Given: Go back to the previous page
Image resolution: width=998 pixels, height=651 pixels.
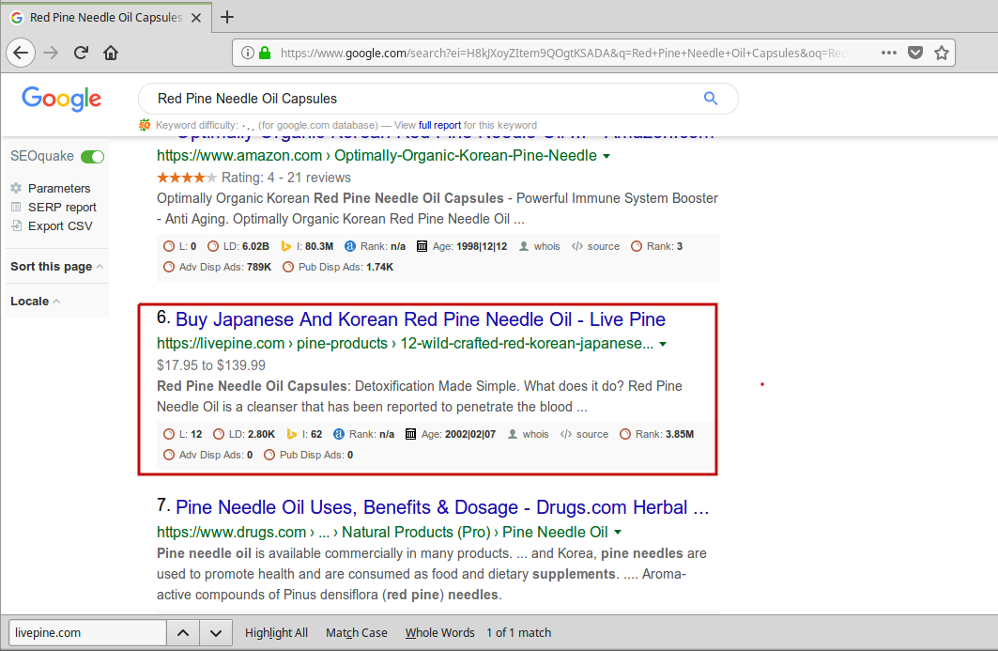Looking at the screenshot, I should point(21,53).
